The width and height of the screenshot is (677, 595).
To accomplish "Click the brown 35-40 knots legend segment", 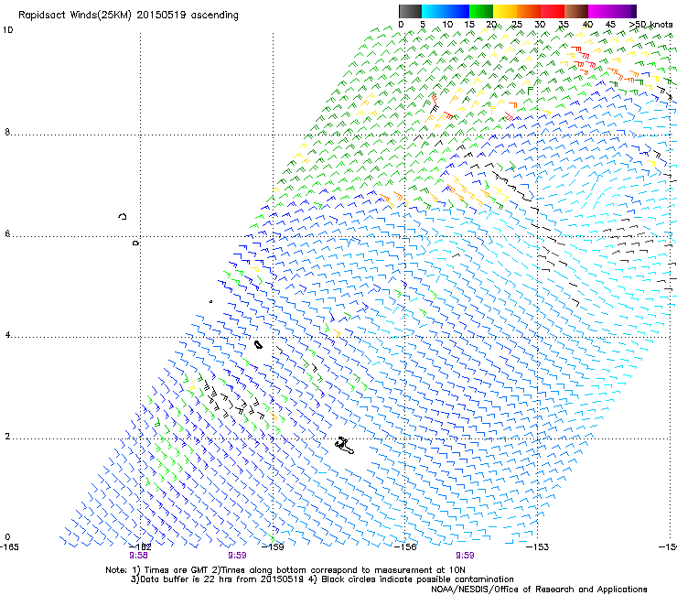I will coord(576,11).
